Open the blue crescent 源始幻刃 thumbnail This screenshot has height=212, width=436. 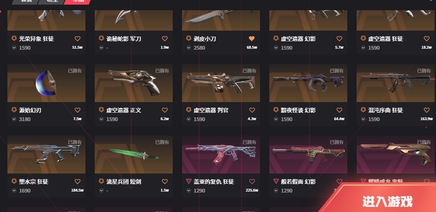[46, 83]
